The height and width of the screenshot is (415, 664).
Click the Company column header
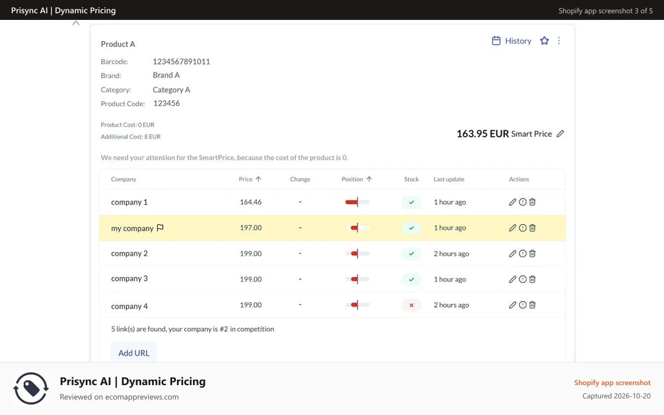[x=123, y=179]
